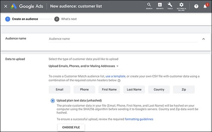Click the 'Audience name' section label
Viewport: 212px width, 132px height.
click(16, 38)
